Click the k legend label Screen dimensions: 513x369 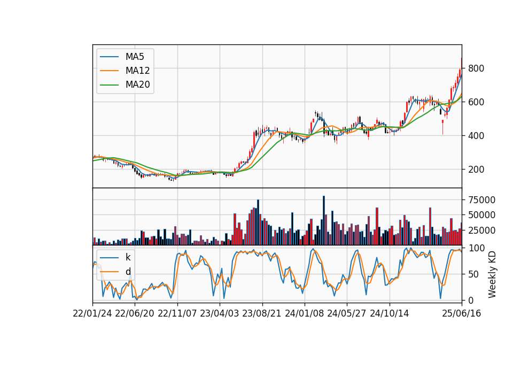coord(128,257)
